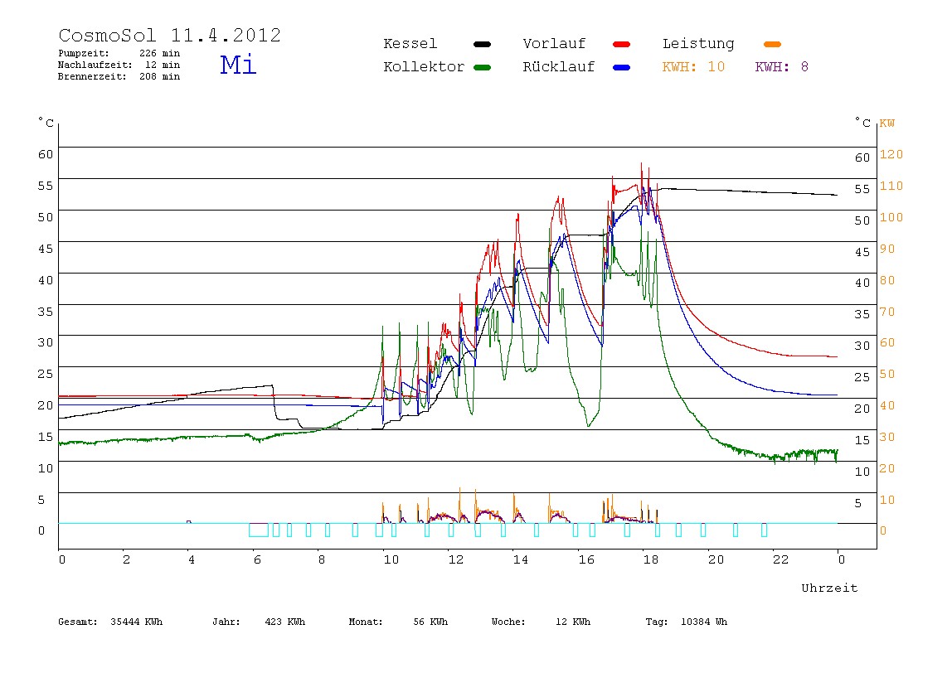Click the 'Brennerzeit:' label
The height and width of the screenshot is (673, 952).
pyautogui.click(x=92, y=76)
